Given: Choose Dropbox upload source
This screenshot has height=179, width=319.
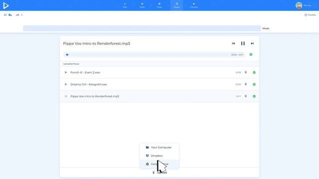Looking at the screenshot, I should point(159,156).
